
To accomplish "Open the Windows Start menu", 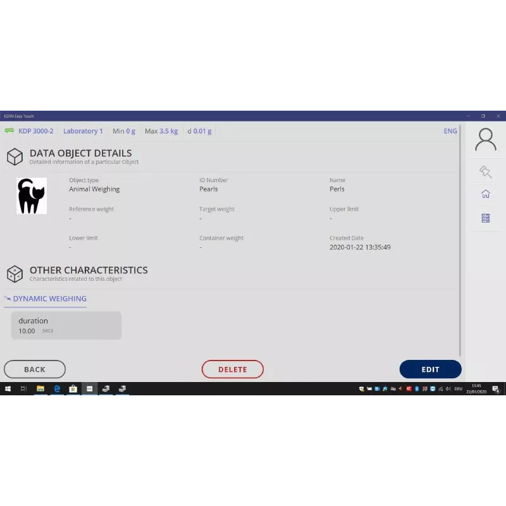I will [8, 389].
